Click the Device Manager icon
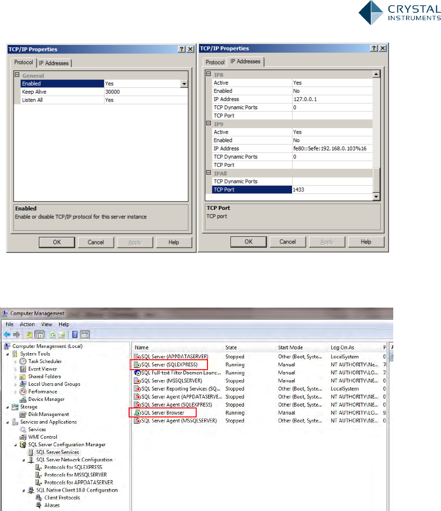Viewport: 441px width, 511px height. [23, 399]
